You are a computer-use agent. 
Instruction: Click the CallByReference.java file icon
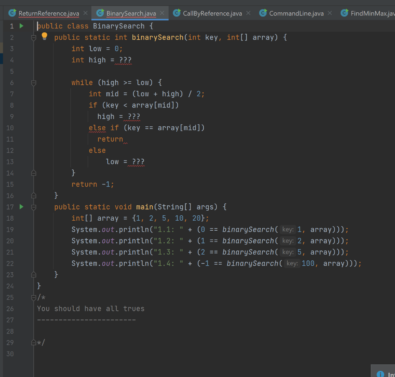click(x=177, y=13)
